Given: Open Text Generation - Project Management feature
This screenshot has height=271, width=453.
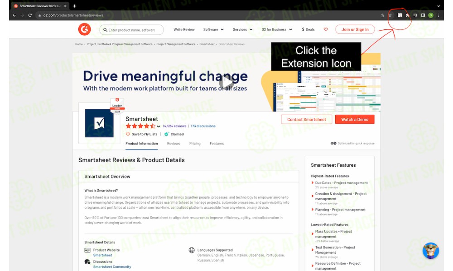Looking at the screenshot, I should tap(335, 250).
